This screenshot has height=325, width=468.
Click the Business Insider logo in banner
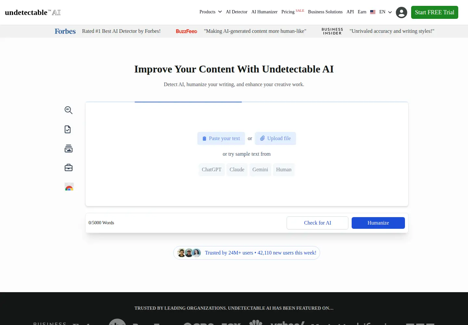coord(332,31)
